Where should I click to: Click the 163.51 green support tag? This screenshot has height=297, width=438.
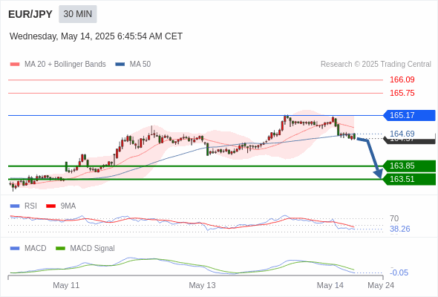[409, 179]
